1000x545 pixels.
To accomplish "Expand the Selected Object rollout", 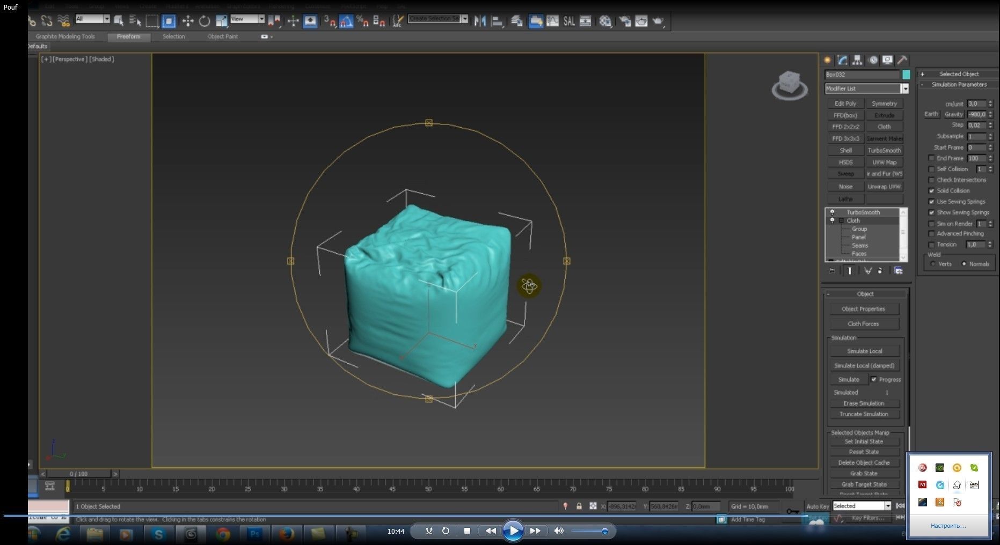I will [959, 74].
